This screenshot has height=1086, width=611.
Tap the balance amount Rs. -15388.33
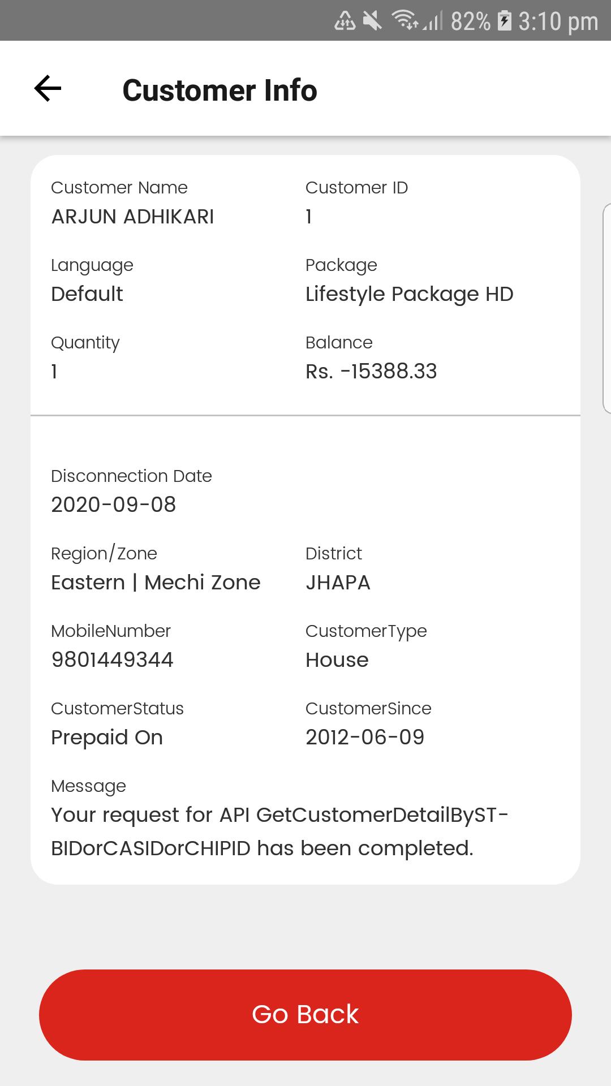tap(371, 372)
